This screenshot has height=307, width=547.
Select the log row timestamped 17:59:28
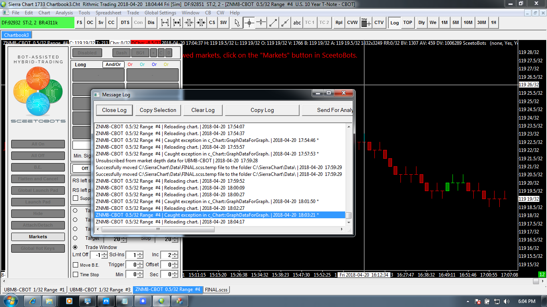pyautogui.click(x=220, y=161)
